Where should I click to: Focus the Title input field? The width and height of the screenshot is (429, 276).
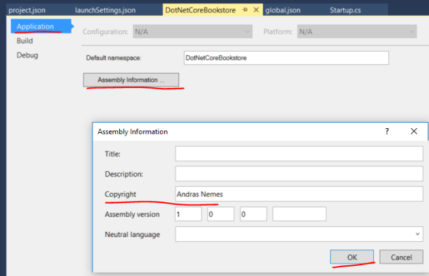click(x=299, y=153)
